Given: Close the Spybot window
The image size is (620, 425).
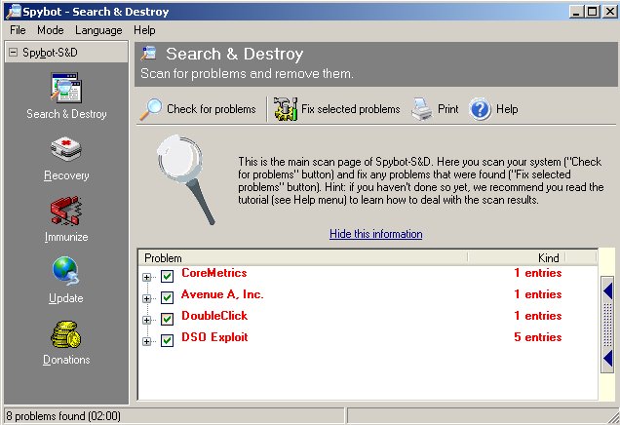Looking at the screenshot, I should 609,12.
